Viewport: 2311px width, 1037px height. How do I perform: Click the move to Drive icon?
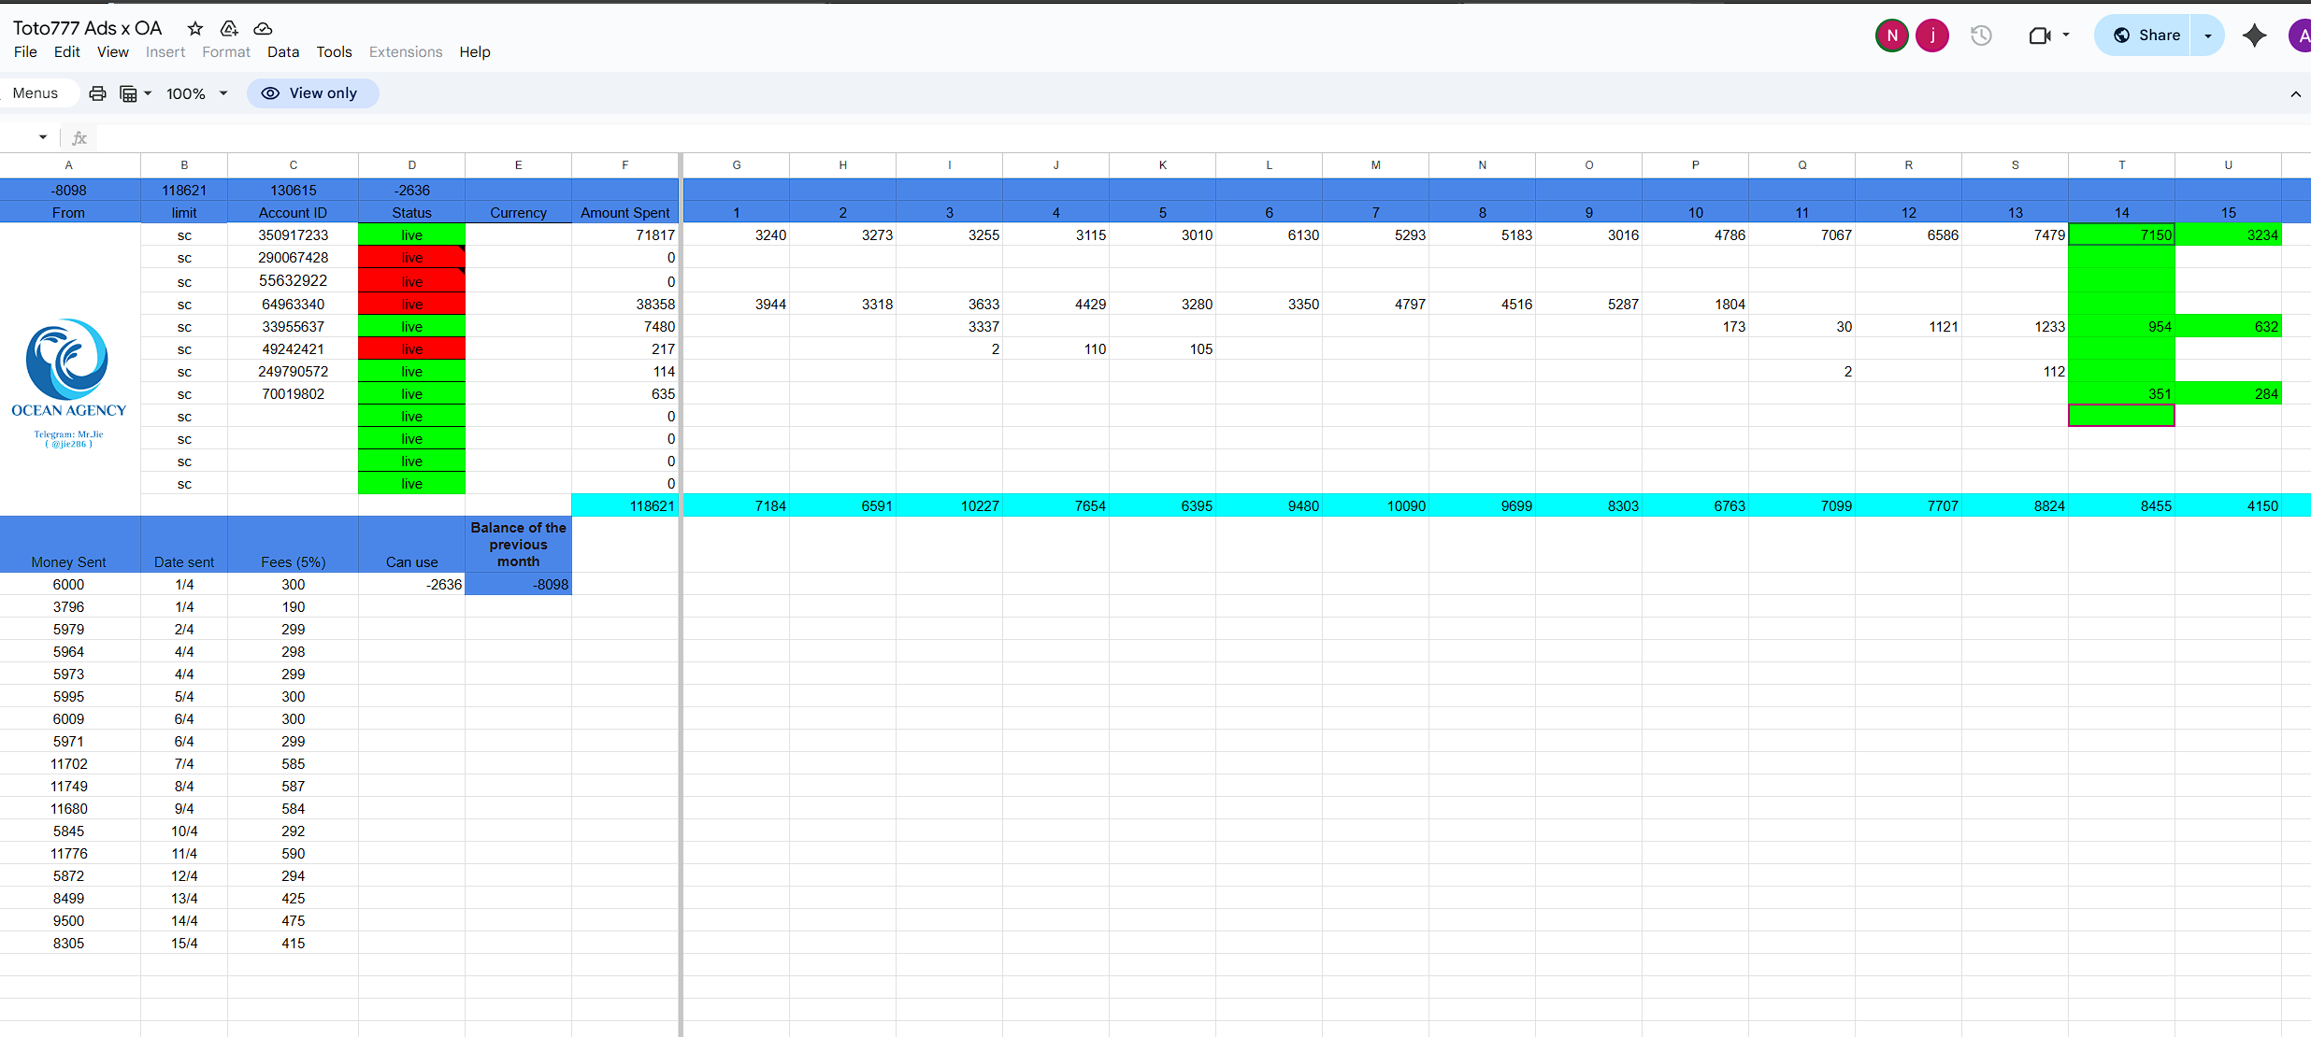click(229, 28)
